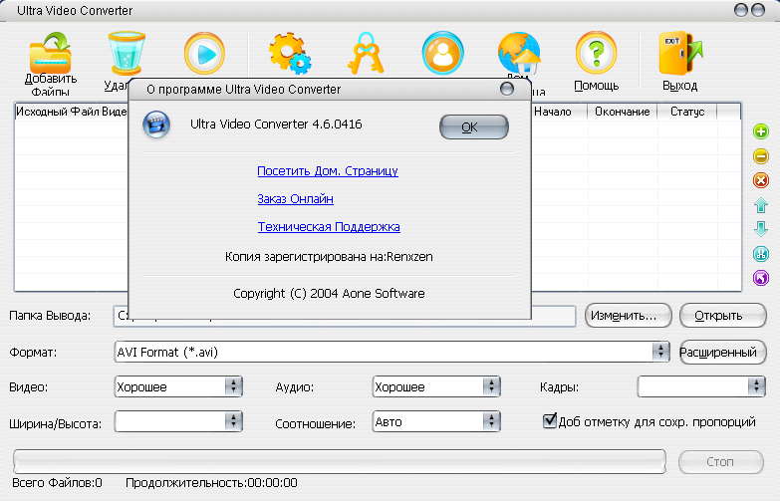780x501 pixels.
Task: Toggle Доб отметку для сохр. пропорций checkbox
Action: pos(549,421)
